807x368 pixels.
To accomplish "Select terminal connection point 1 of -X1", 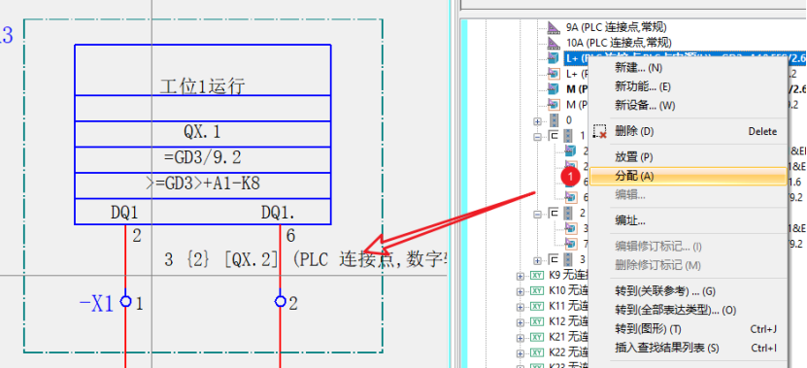I will point(125,301).
